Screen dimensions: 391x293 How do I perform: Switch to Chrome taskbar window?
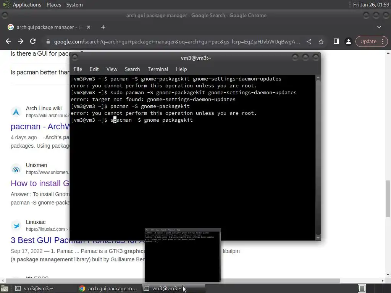pos(108,288)
